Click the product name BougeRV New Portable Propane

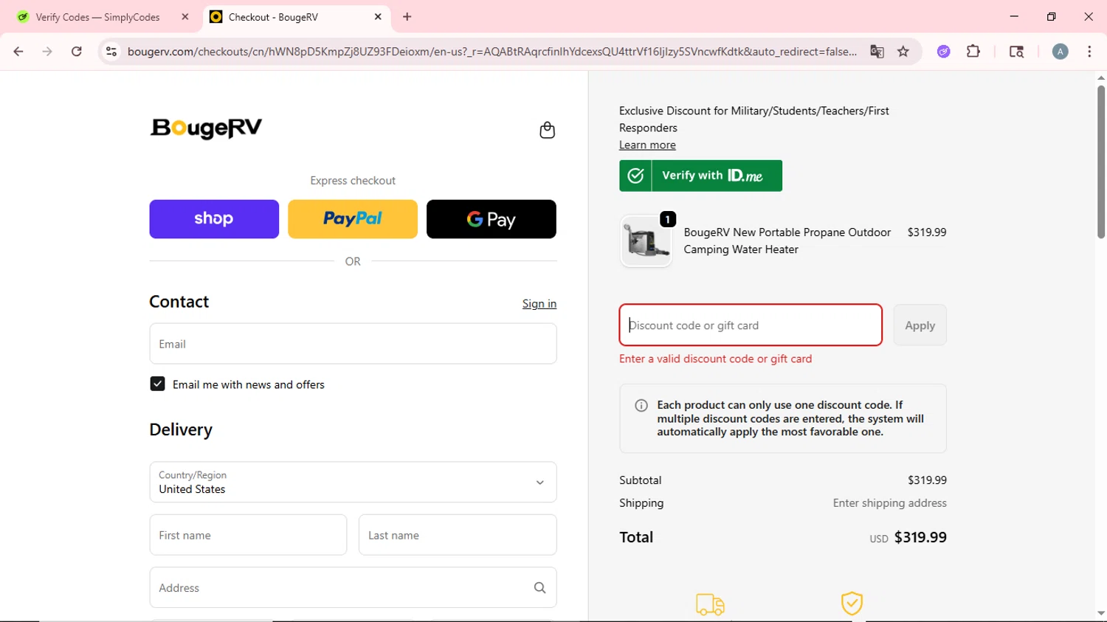[x=787, y=241]
